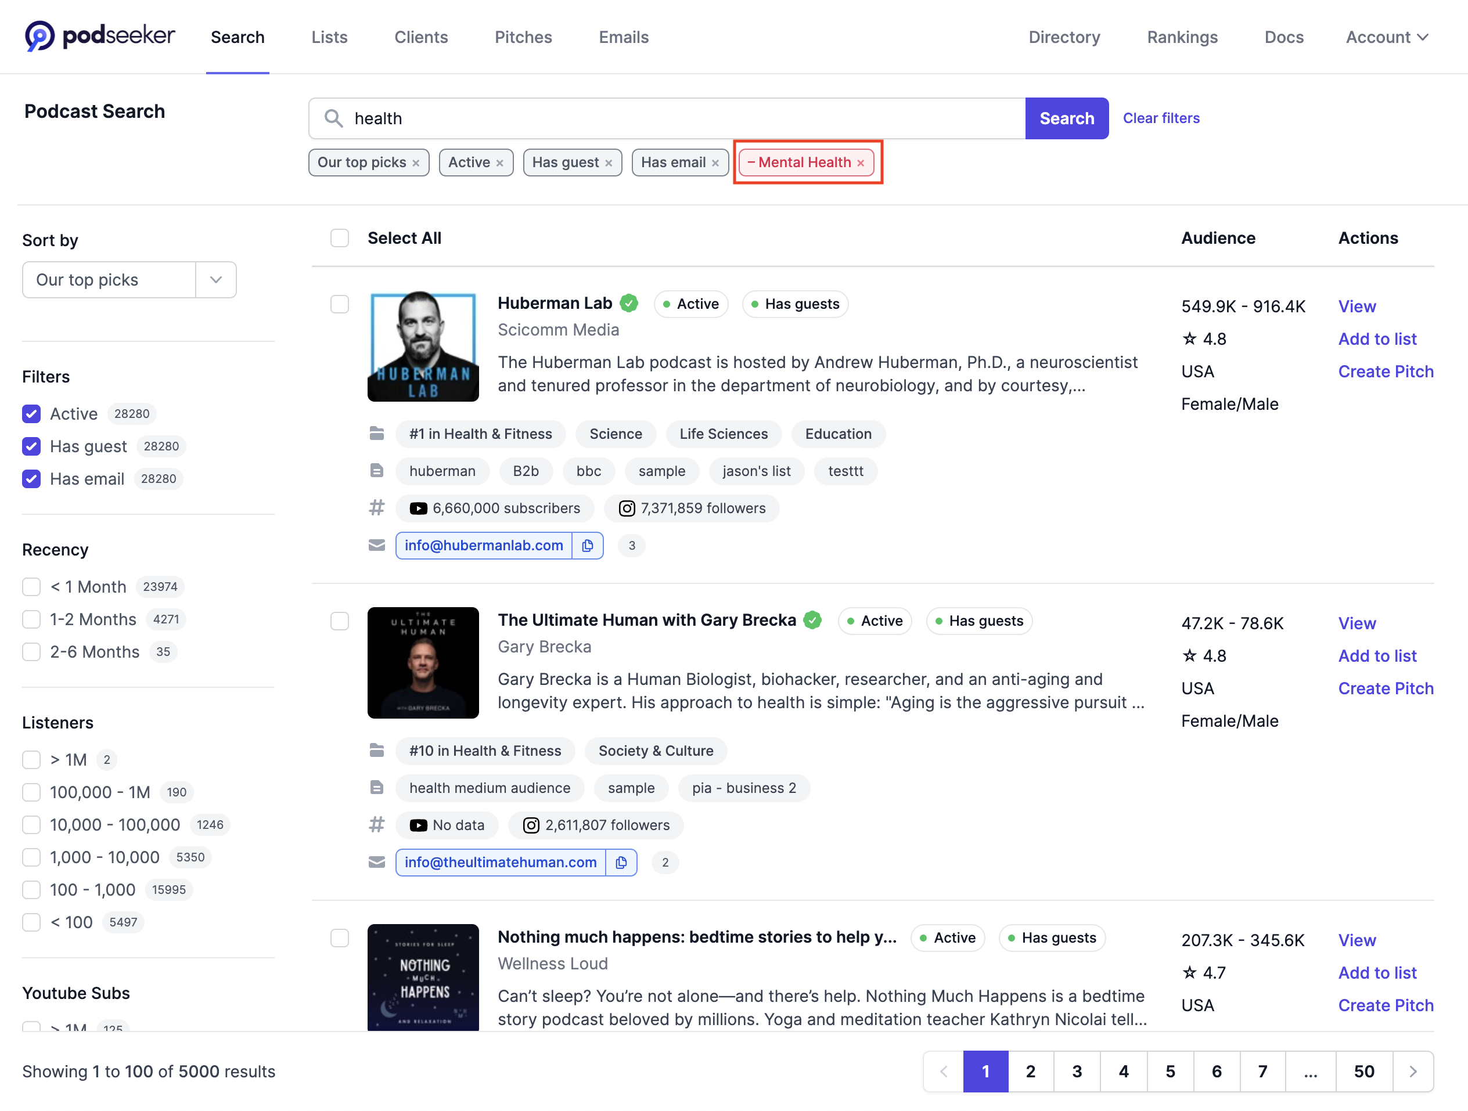Remove the Active filter chip
The height and width of the screenshot is (1111, 1468).
[500, 163]
